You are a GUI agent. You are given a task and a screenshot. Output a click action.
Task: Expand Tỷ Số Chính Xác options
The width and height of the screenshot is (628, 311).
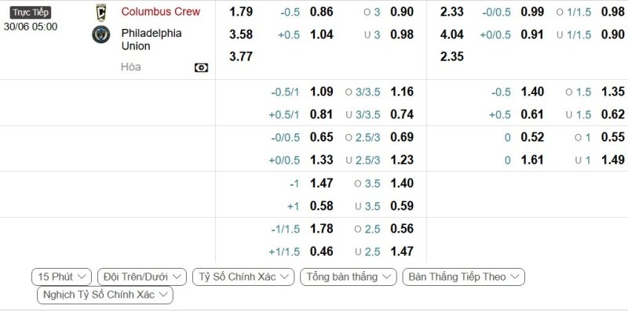[x=243, y=277]
